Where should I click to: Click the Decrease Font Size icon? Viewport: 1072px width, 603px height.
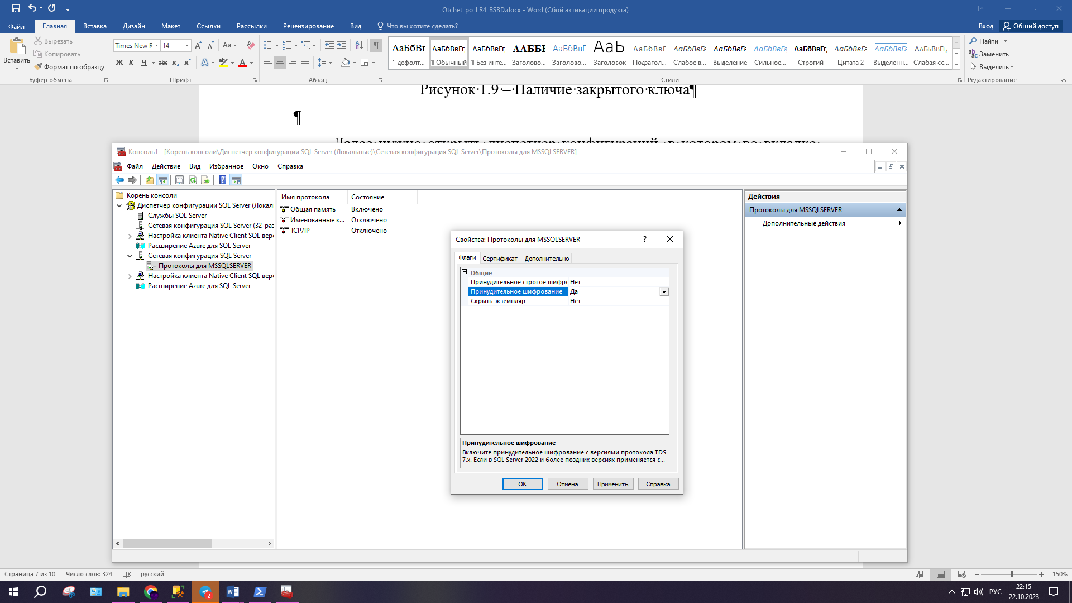tap(210, 45)
